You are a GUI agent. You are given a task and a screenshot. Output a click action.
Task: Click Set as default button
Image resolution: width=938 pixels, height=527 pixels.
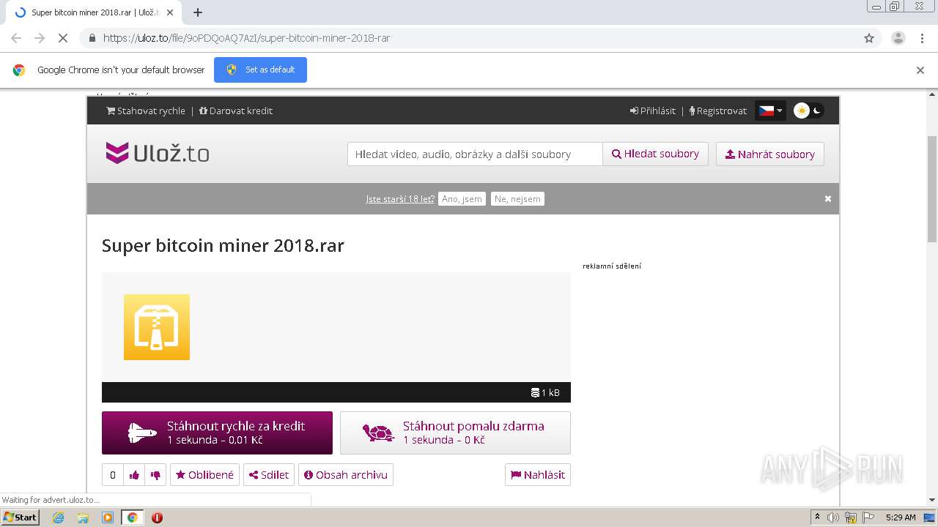260,70
